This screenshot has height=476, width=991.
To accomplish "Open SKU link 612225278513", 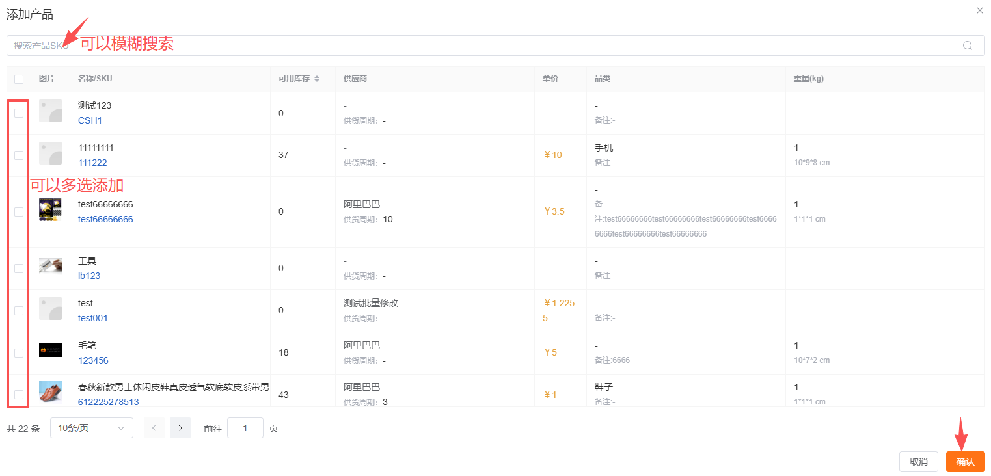I will pos(108,402).
